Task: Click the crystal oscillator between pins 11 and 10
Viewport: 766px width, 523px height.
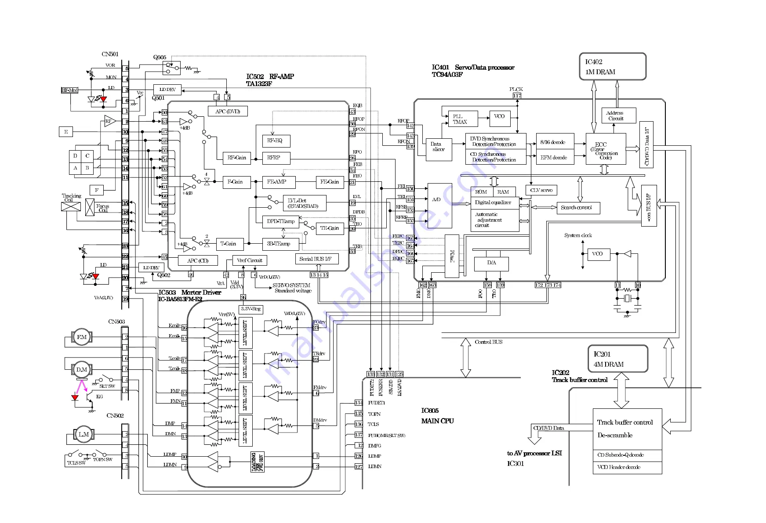Action: (x=628, y=299)
